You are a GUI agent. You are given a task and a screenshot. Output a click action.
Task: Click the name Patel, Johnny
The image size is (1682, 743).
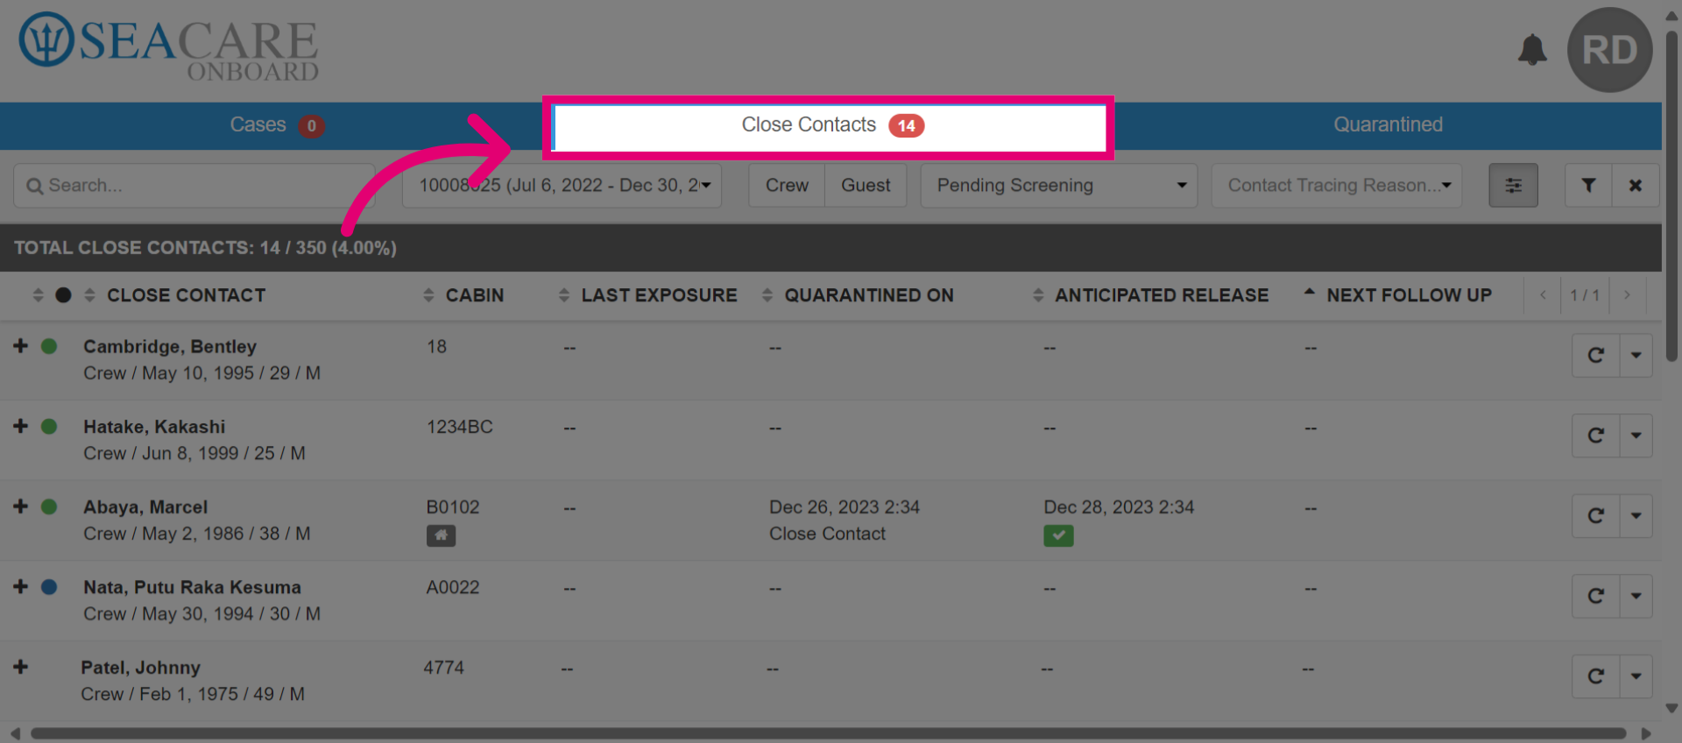click(140, 668)
